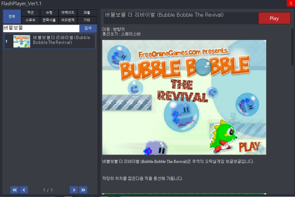Jump to last page of results
This screenshot has width=295, height=197.
(x=83, y=190)
